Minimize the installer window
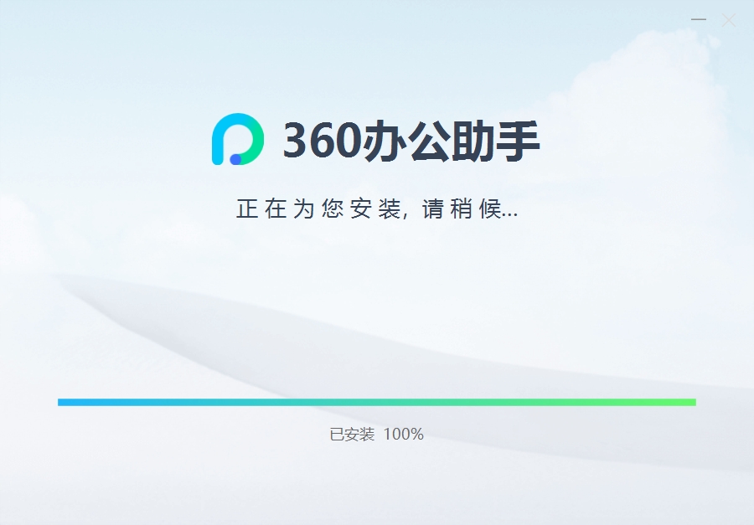754x525 pixels. pyautogui.click(x=698, y=20)
